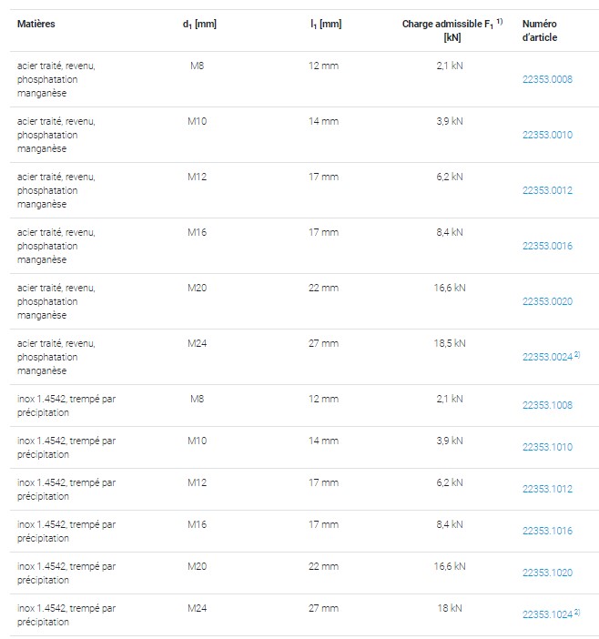Open article link 22353.1016
The image size is (599, 639).
[x=547, y=531]
